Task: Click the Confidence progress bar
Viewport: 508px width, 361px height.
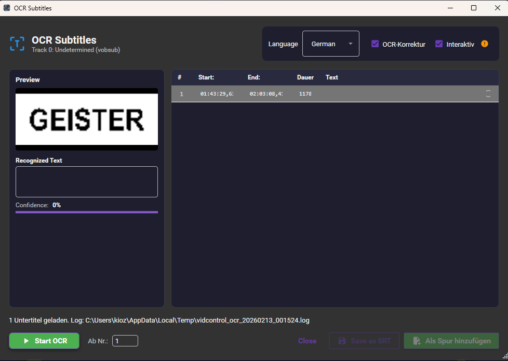Action: click(x=86, y=211)
